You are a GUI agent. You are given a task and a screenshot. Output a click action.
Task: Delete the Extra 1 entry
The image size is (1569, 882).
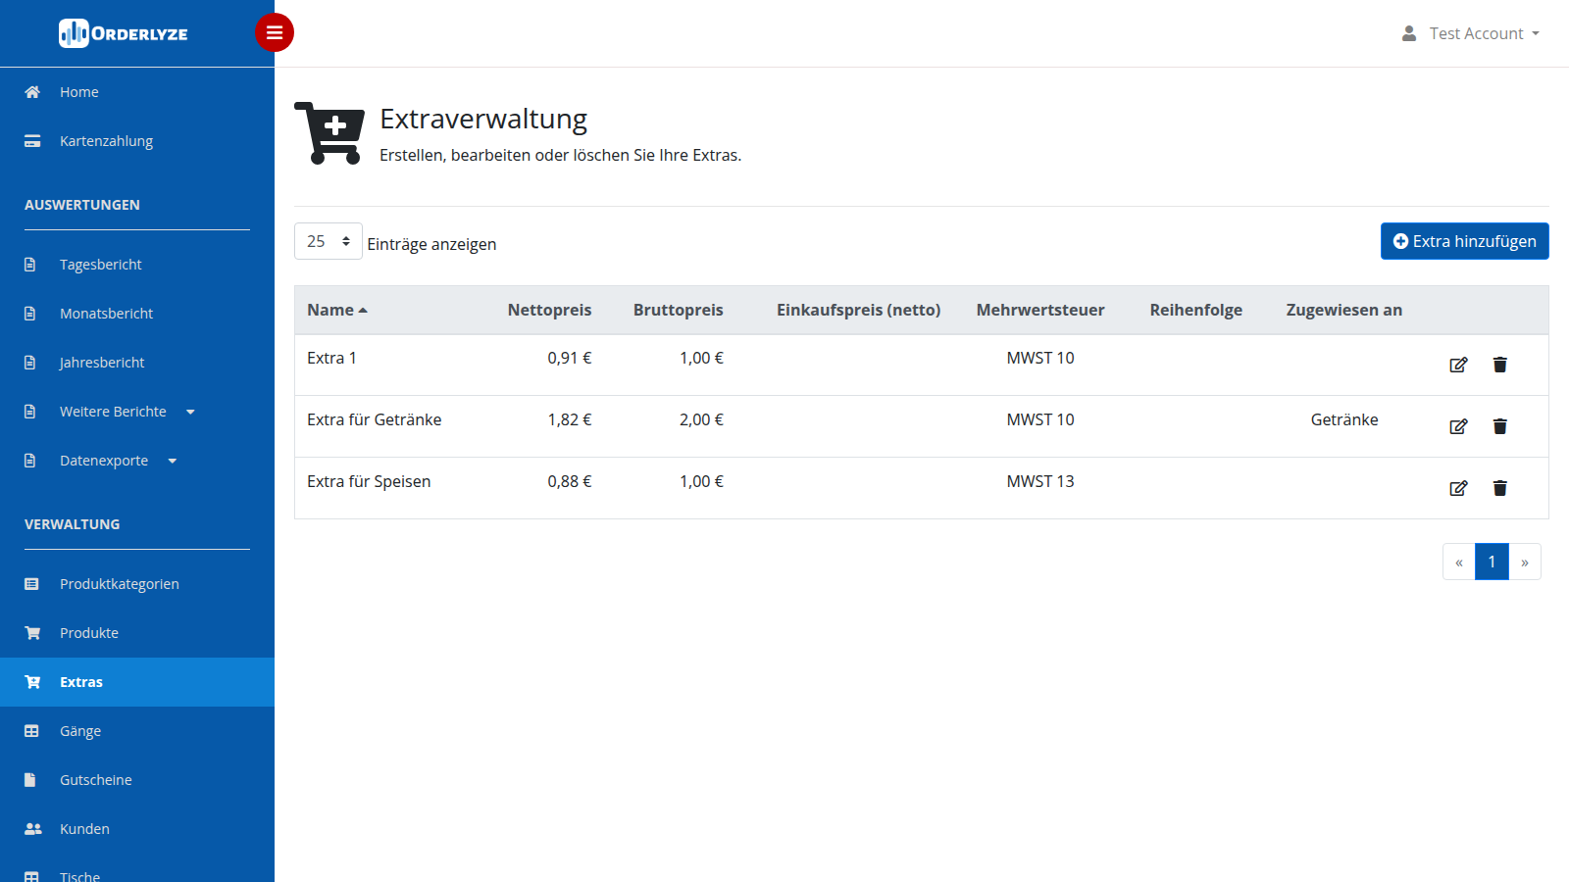point(1499,365)
